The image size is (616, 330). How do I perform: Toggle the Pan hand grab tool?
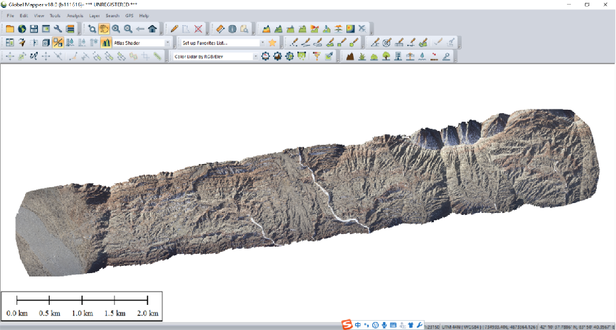pos(104,29)
